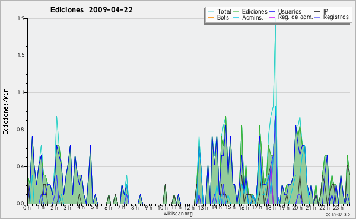Click the CC BY-SA 3.0 license text
The width and height of the screenshot is (356, 219).
coord(338,215)
